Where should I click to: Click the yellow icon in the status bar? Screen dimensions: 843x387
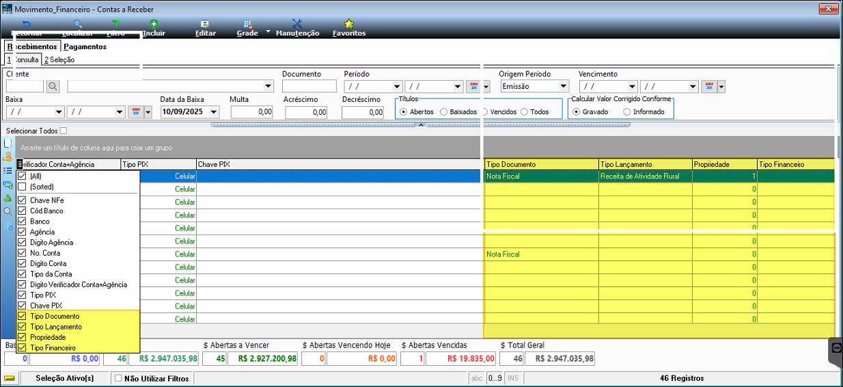(x=10, y=378)
